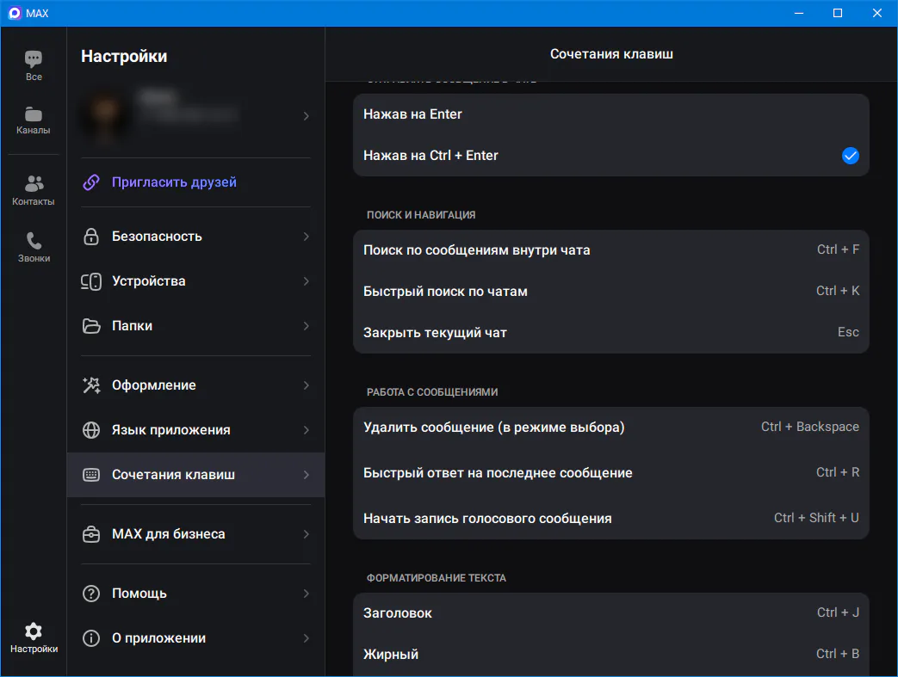Expand the profile chevron arrow
The image size is (898, 677).
307,116
